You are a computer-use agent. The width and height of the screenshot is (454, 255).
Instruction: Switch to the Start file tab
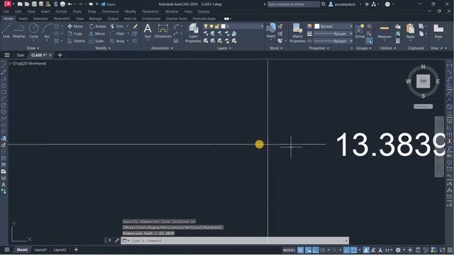click(x=21, y=55)
